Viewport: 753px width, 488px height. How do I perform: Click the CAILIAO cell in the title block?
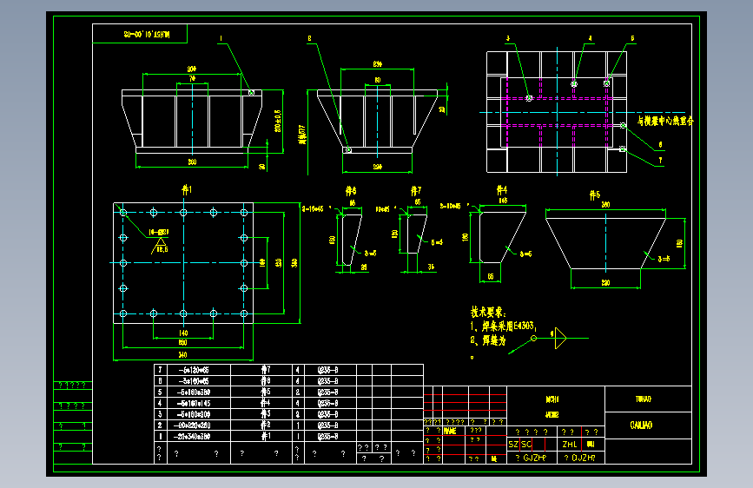[648, 425]
